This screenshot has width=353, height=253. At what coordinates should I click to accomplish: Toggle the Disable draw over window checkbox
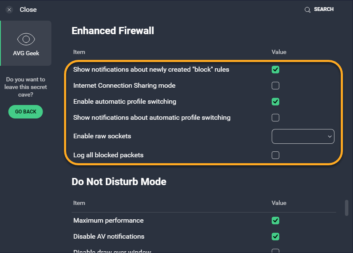coord(275,251)
